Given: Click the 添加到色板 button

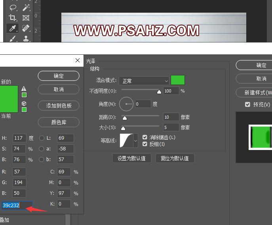Looking at the screenshot, I should 59,106.
